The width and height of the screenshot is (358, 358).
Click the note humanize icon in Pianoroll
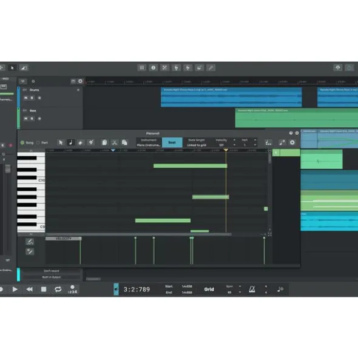pos(282,142)
